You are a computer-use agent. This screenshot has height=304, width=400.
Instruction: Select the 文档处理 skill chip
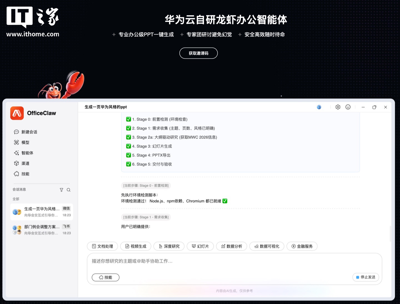click(102, 246)
